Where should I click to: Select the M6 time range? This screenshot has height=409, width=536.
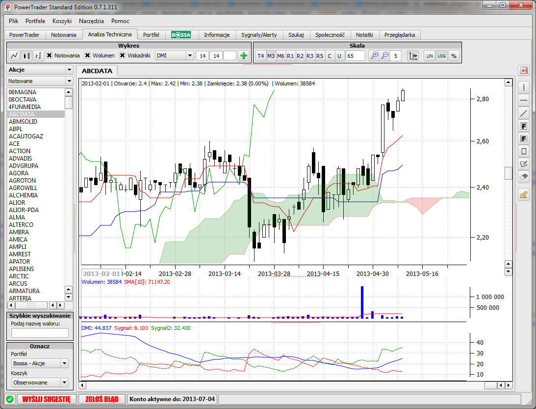tap(281, 56)
